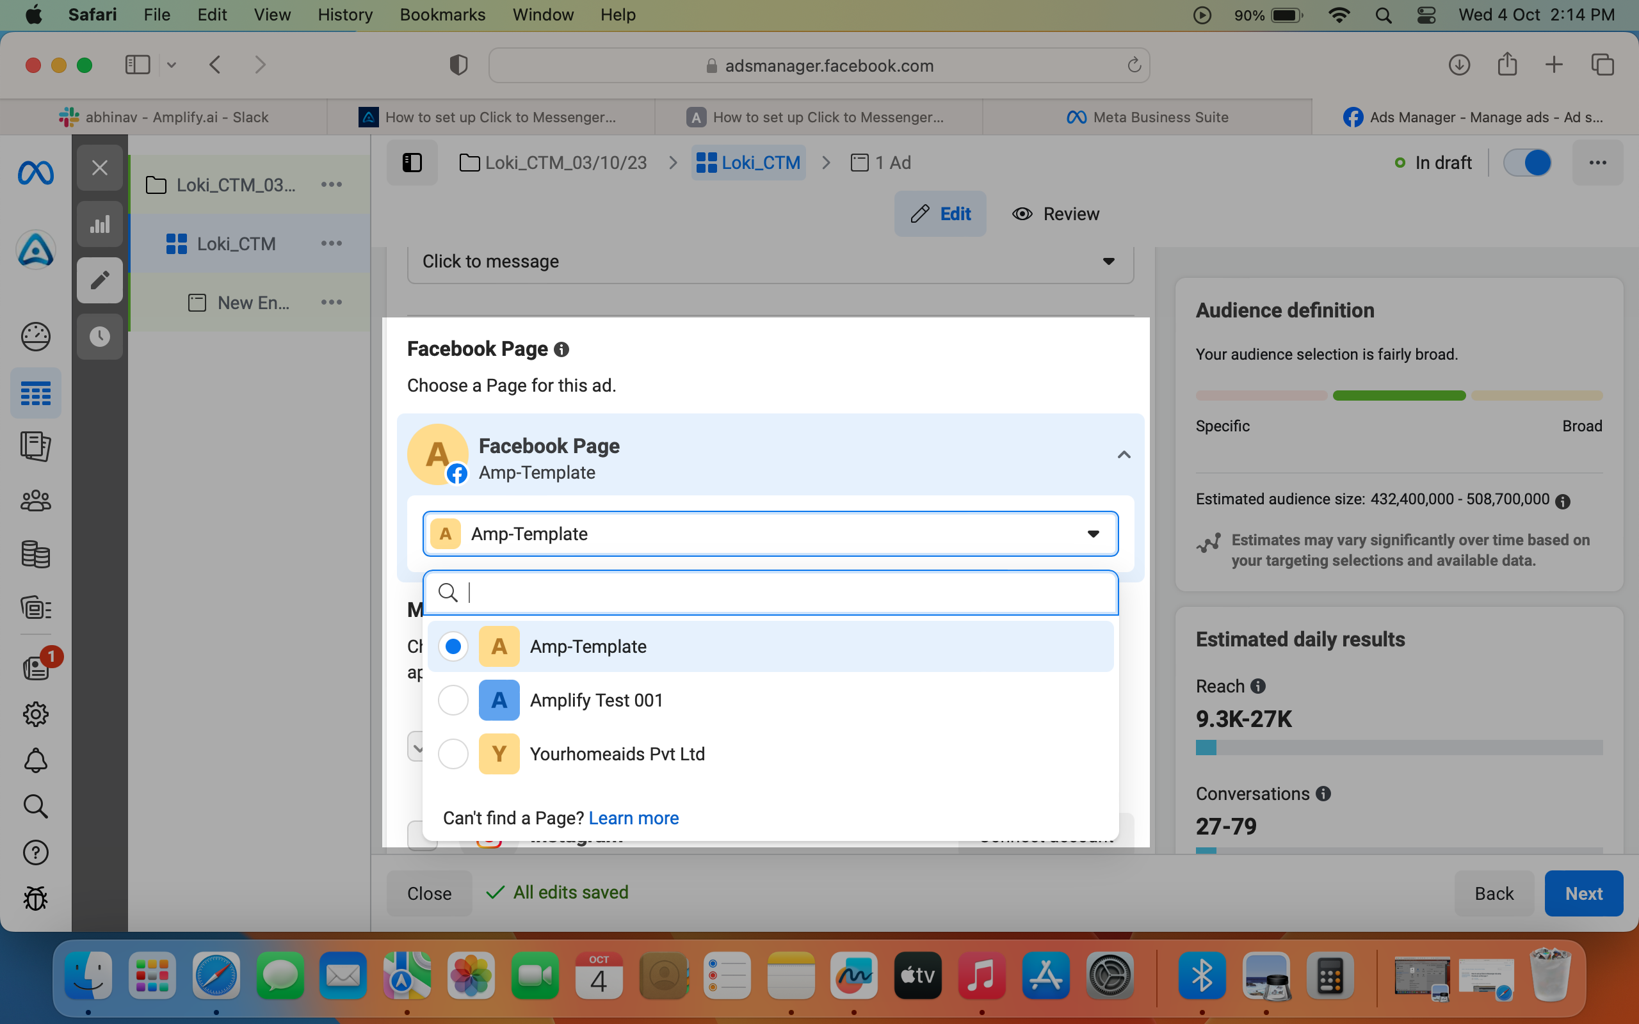Click the page search input field

pos(770,593)
